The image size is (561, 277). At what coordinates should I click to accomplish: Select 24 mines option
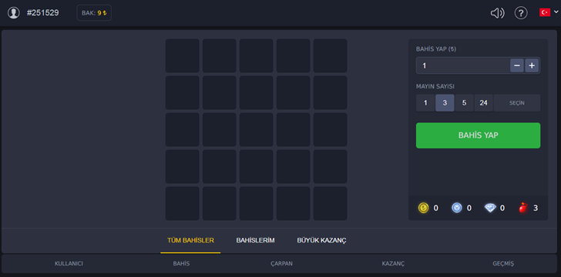coord(484,103)
